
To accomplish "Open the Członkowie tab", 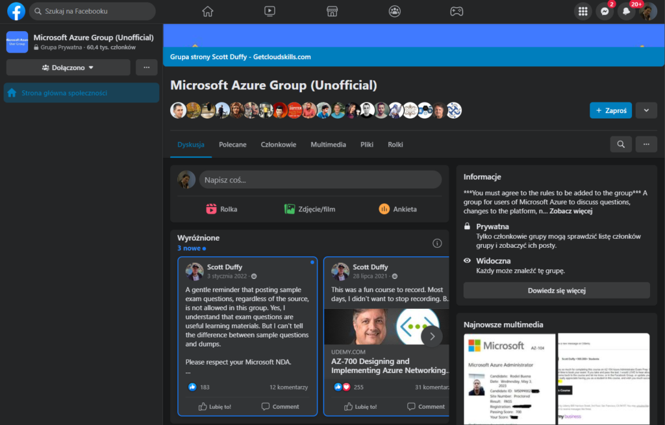I will click(x=278, y=145).
